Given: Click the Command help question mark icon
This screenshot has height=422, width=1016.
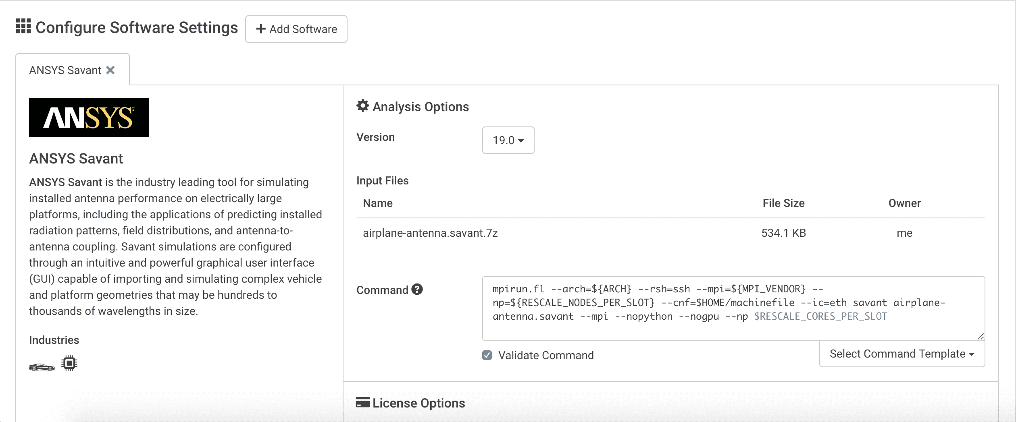Looking at the screenshot, I should (x=417, y=290).
